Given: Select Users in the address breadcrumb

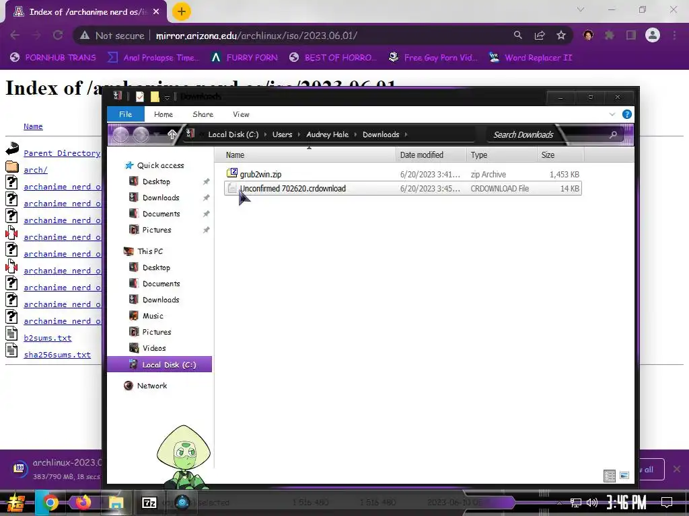Looking at the screenshot, I should tap(282, 134).
